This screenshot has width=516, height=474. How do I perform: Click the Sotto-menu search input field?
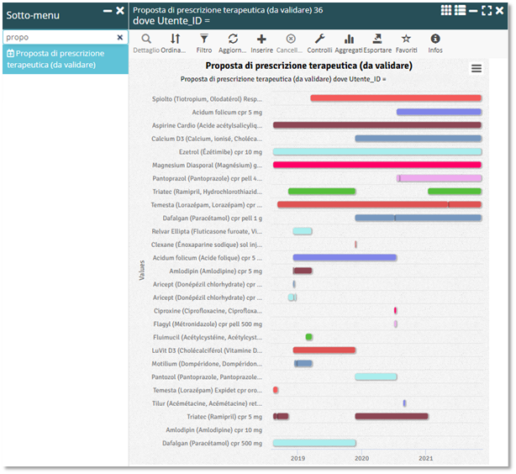(x=57, y=38)
